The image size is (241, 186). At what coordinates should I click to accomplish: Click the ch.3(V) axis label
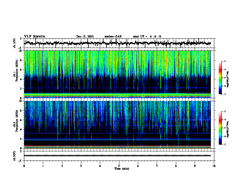pos(15,156)
